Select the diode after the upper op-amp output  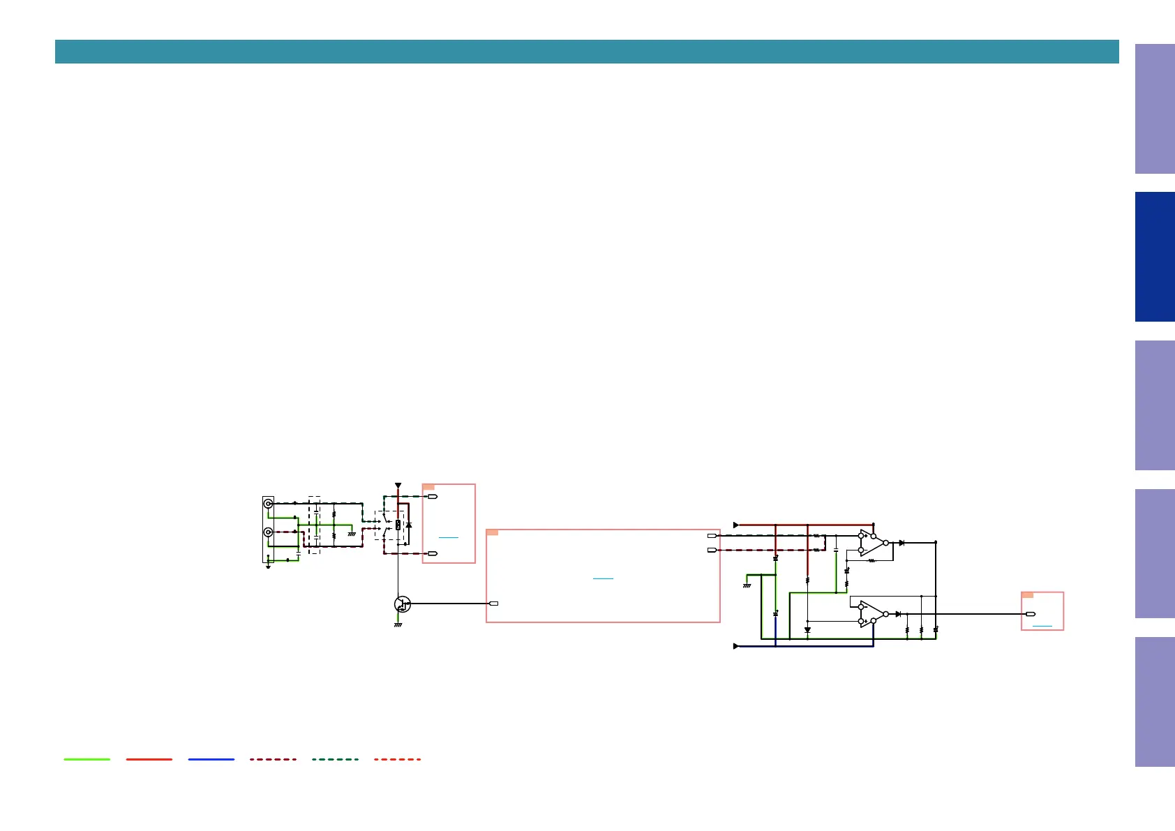click(901, 543)
